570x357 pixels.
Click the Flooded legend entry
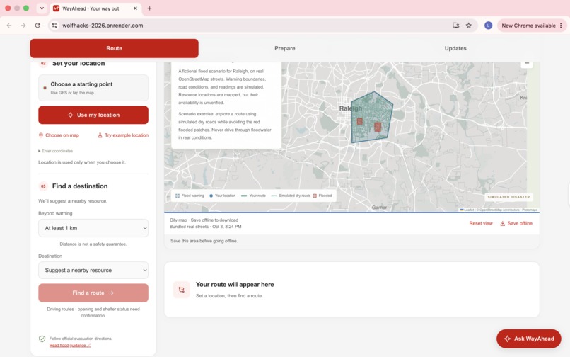pyautogui.click(x=322, y=195)
